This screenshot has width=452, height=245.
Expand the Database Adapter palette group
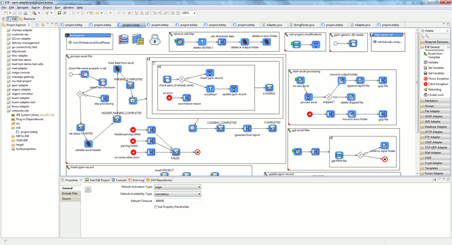435,127
